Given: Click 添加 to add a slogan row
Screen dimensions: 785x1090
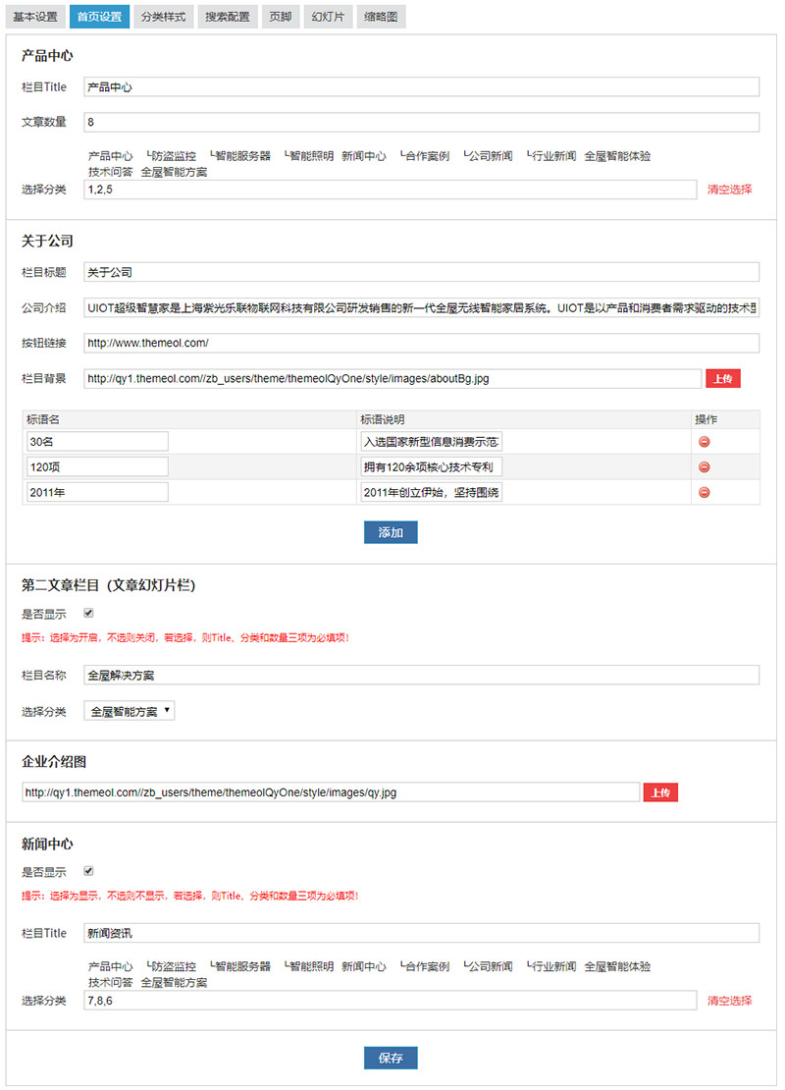Looking at the screenshot, I should point(391,532).
